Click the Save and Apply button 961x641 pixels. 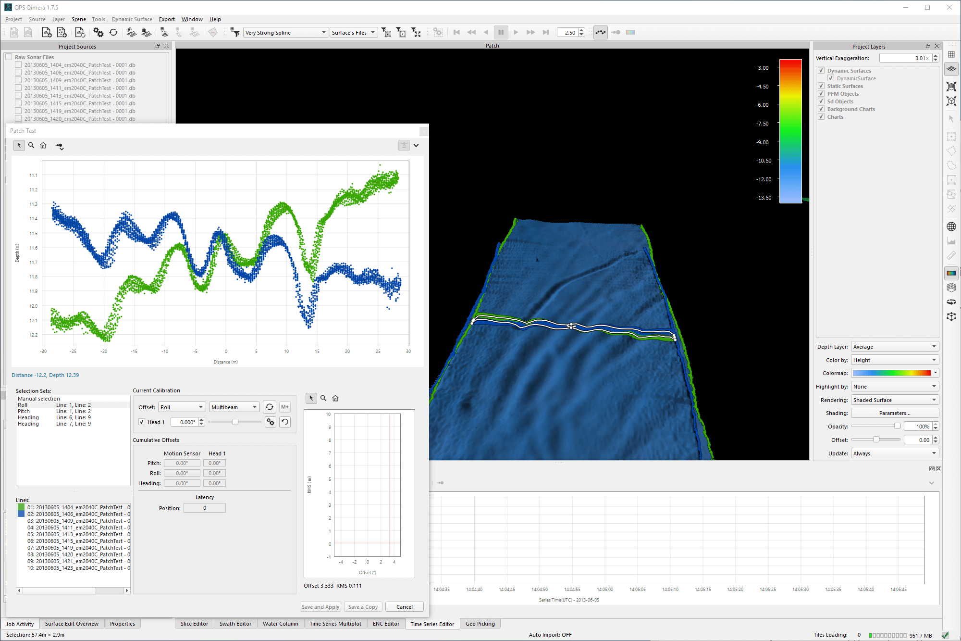pyautogui.click(x=320, y=606)
